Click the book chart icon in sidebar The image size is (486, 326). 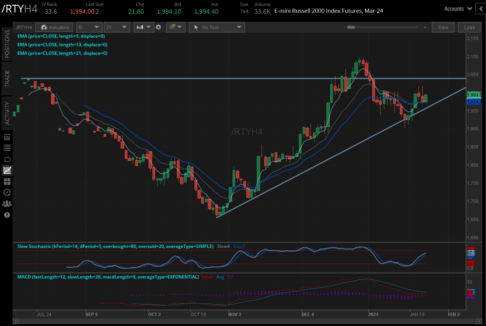7,137
